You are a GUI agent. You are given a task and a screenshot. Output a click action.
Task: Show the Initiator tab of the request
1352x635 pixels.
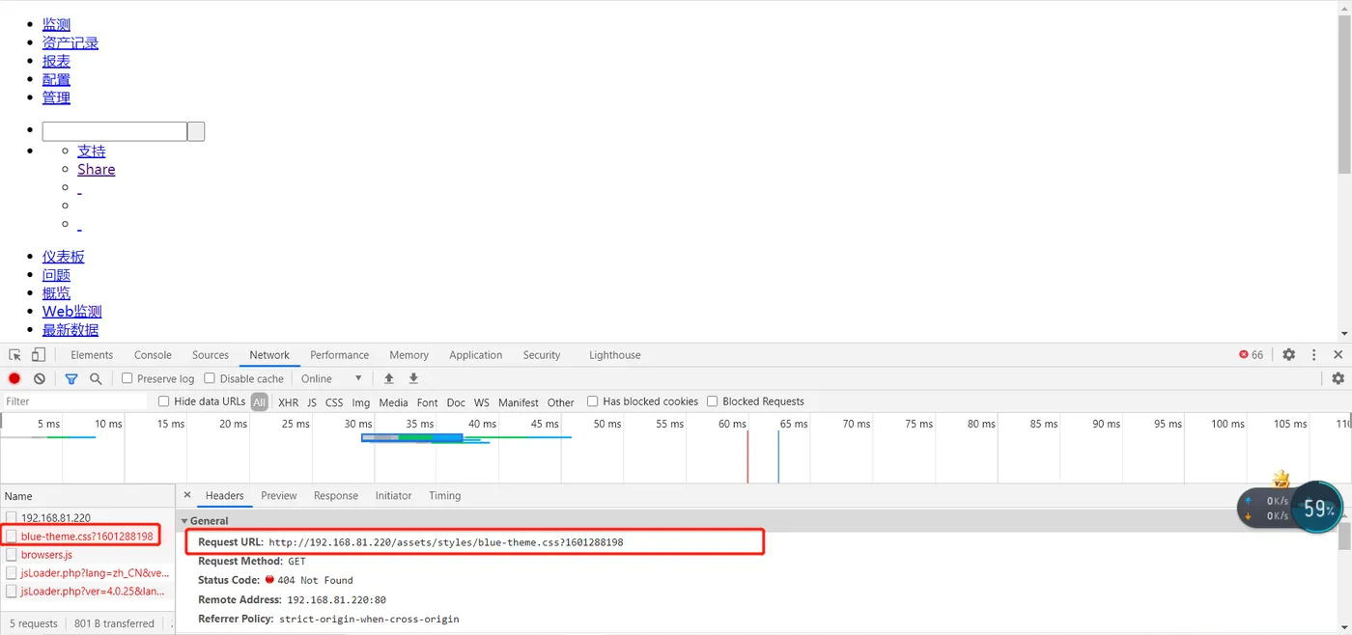click(394, 496)
